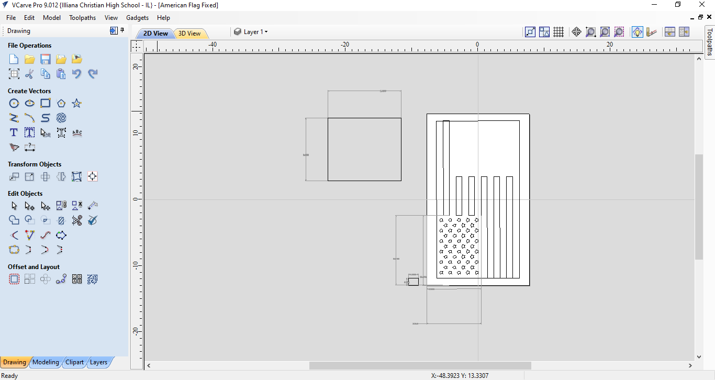Switch to the Modeling tab
Viewport: 715px width, 380px height.
46,362
